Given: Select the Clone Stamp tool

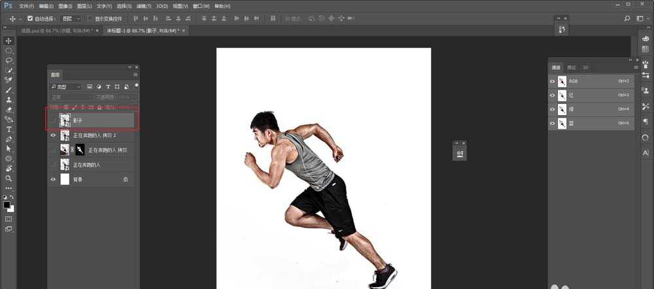Looking at the screenshot, I should pos(9,100).
